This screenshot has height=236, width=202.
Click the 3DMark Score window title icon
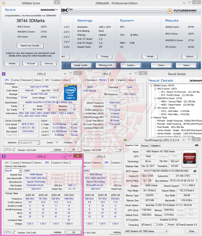(x=4, y=3)
